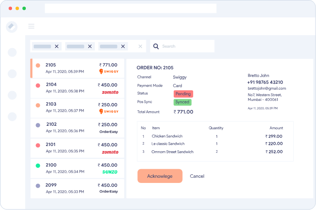Open order 2102 from OrderEasy
Screen dimensions: 316x210
click(77, 128)
